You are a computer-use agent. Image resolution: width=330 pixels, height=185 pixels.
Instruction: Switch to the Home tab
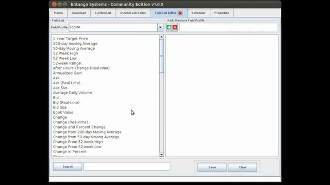click(x=58, y=13)
